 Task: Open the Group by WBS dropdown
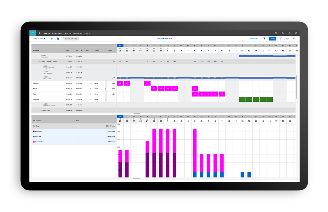39,38
